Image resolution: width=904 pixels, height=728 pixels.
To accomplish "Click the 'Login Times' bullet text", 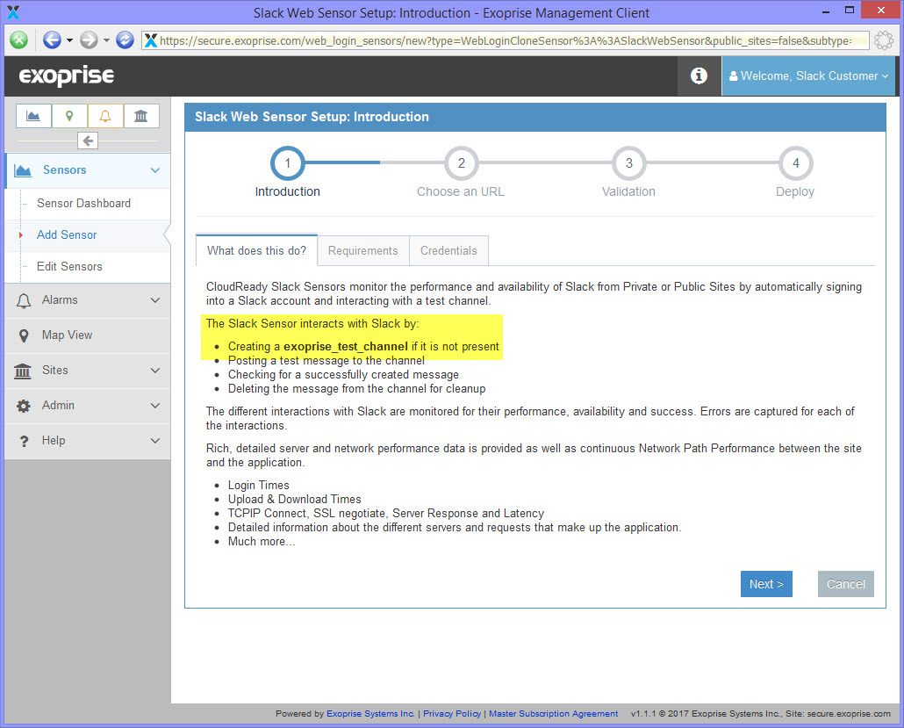I will coord(259,485).
